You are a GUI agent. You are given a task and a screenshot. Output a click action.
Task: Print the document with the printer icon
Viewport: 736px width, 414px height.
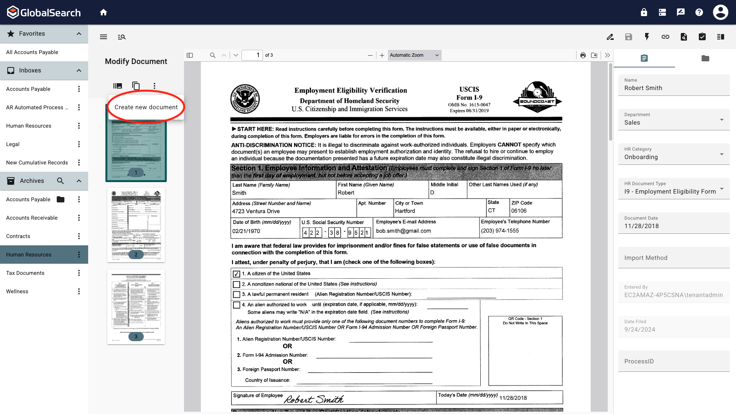583,55
